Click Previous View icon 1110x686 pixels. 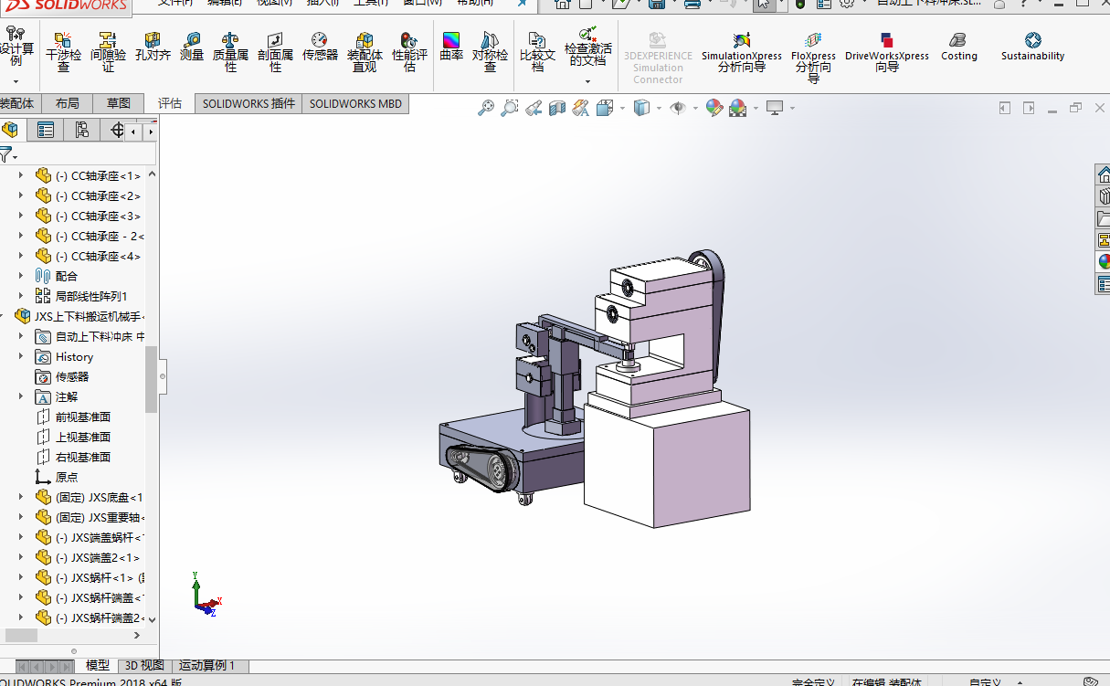[534, 108]
